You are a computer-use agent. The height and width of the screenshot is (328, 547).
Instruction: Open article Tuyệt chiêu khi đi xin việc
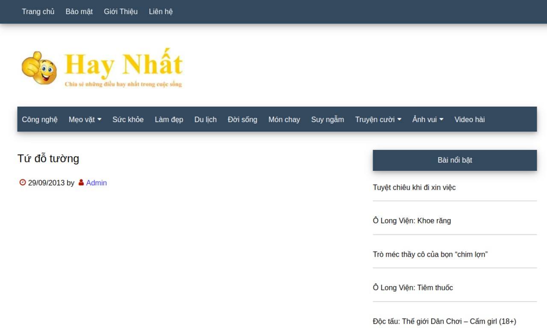(414, 187)
